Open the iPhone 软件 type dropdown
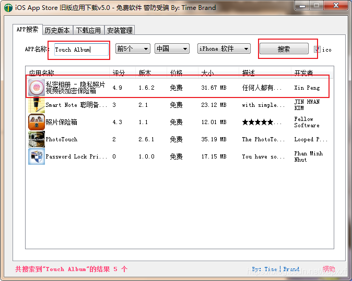Screen dimensions: 352x281 (x=224, y=48)
